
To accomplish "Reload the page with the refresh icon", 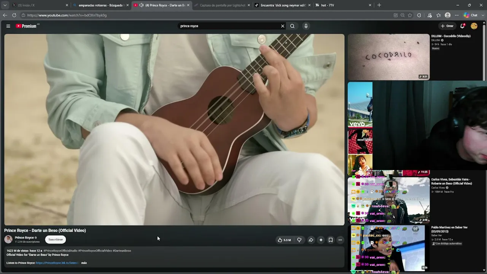I will pyautogui.click(x=14, y=15).
